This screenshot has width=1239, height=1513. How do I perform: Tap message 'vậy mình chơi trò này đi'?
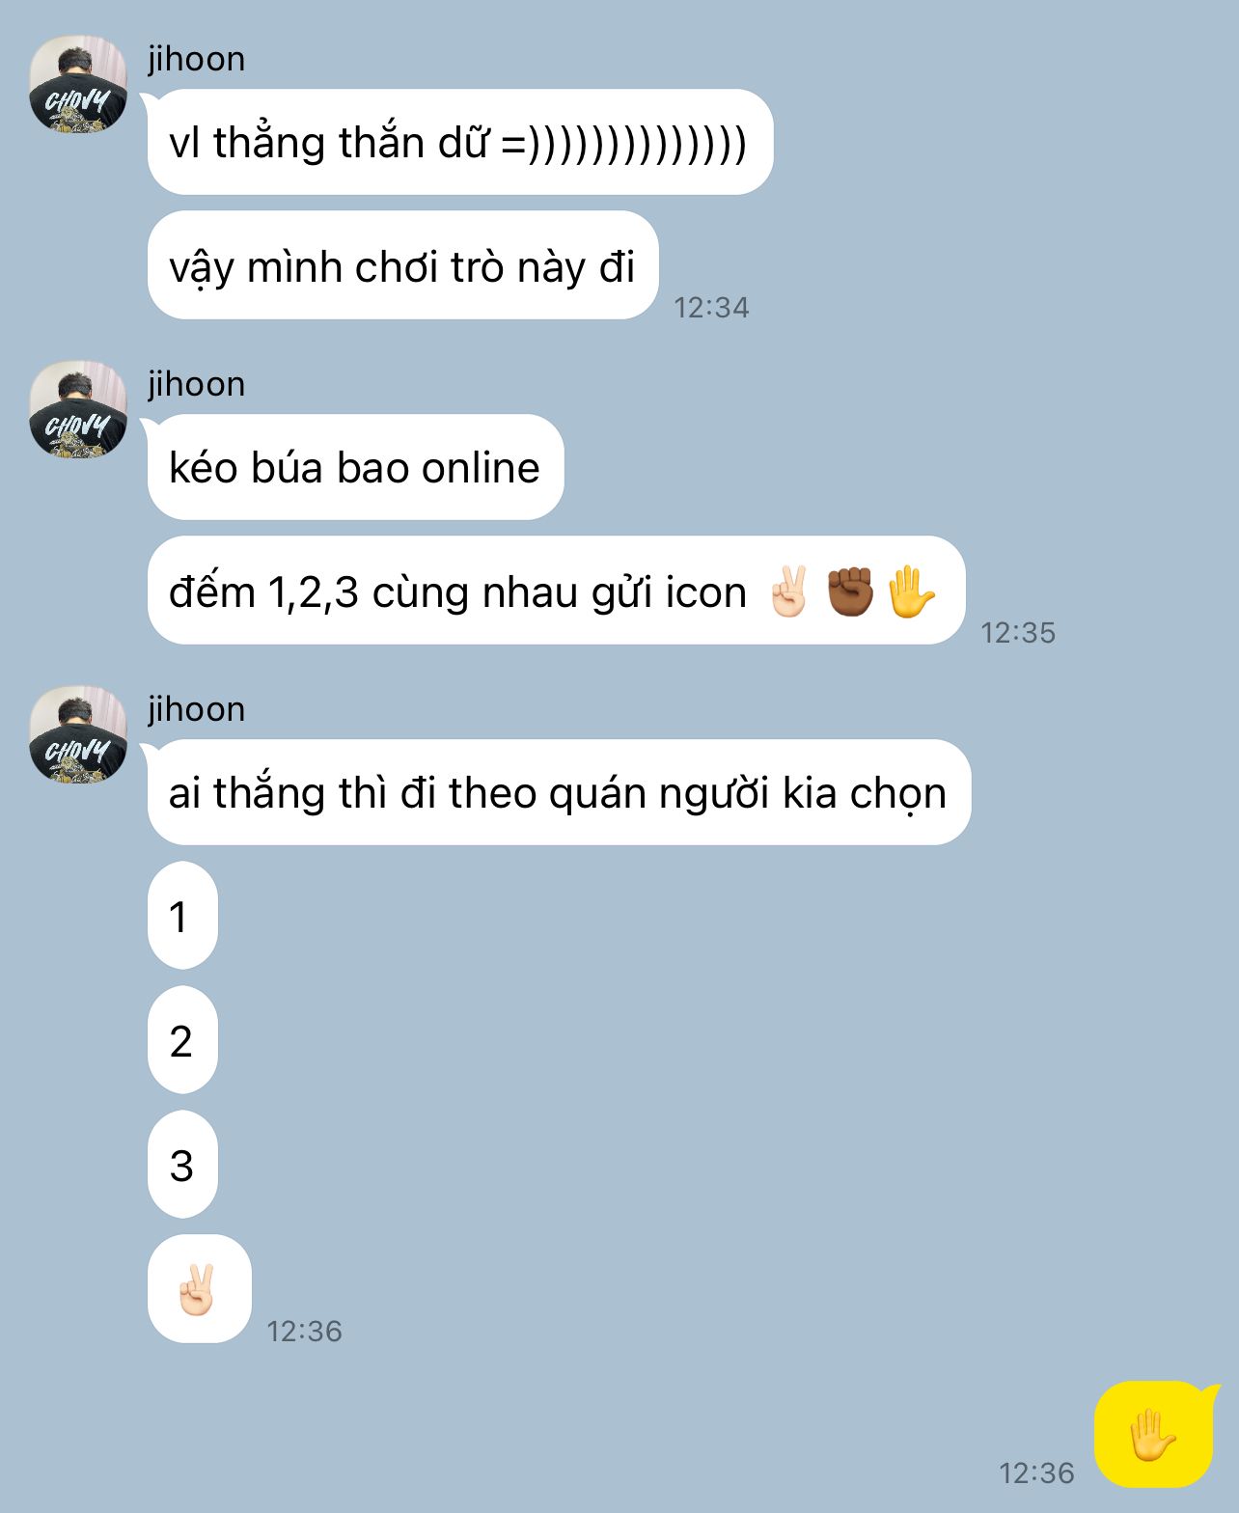pos(402,265)
